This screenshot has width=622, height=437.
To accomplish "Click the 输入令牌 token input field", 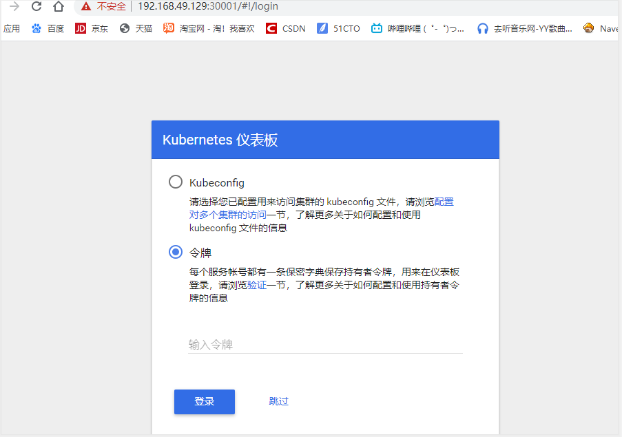I will pyautogui.click(x=325, y=344).
